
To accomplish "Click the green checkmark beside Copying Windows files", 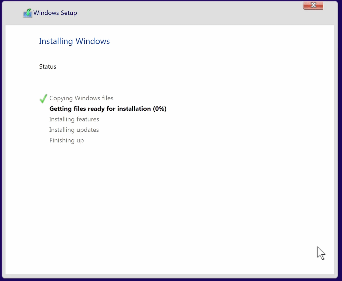I will [43, 98].
